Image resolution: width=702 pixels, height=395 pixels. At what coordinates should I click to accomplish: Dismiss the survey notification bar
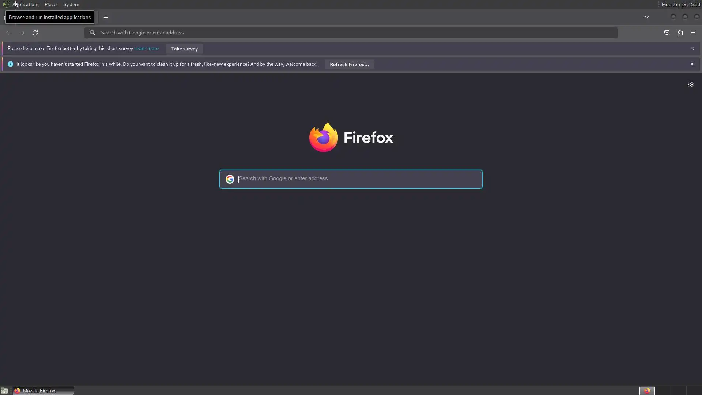[x=692, y=48]
